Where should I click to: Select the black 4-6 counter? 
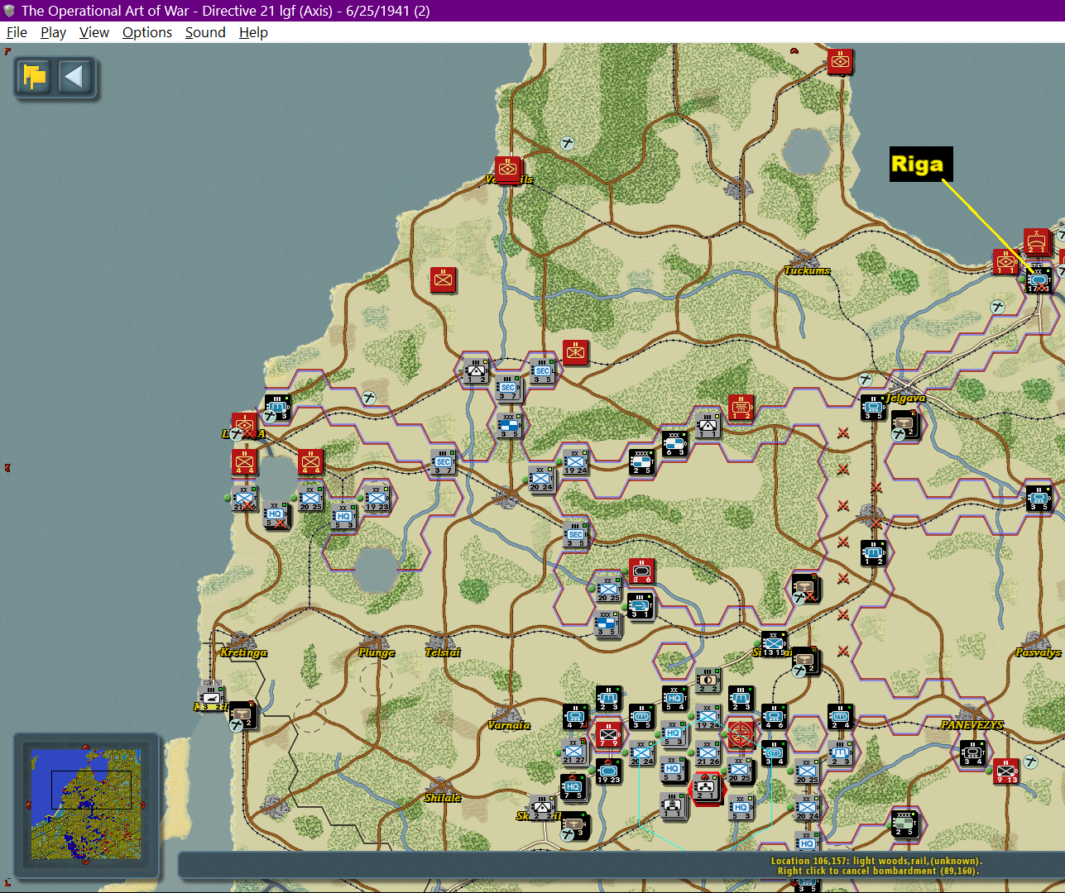click(x=774, y=717)
